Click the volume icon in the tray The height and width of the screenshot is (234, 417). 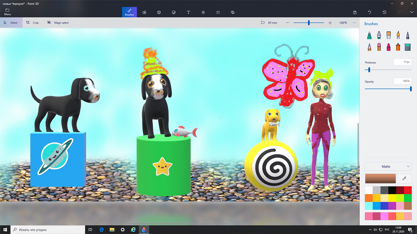375,229
